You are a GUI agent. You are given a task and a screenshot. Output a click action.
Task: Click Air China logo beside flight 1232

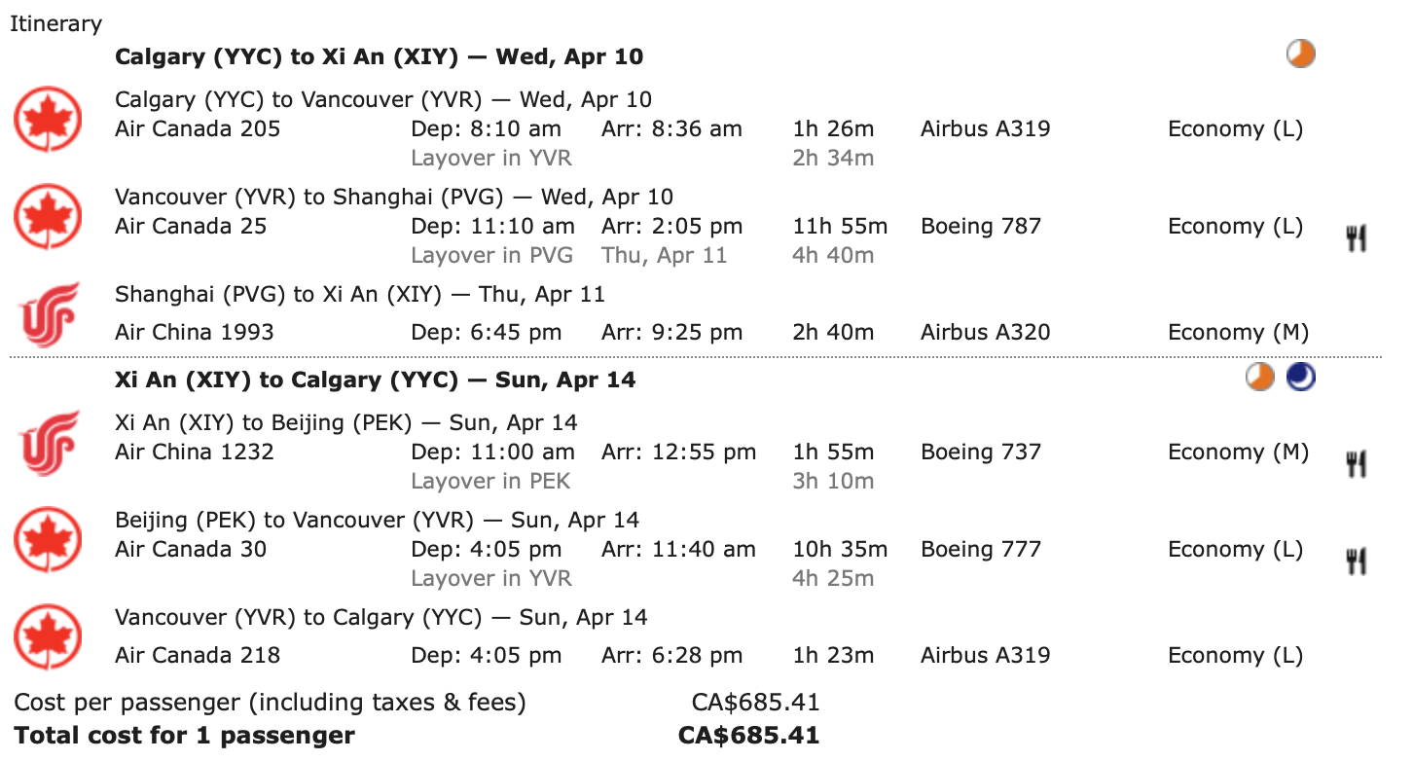pyautogui.click(x=47, y=442)
